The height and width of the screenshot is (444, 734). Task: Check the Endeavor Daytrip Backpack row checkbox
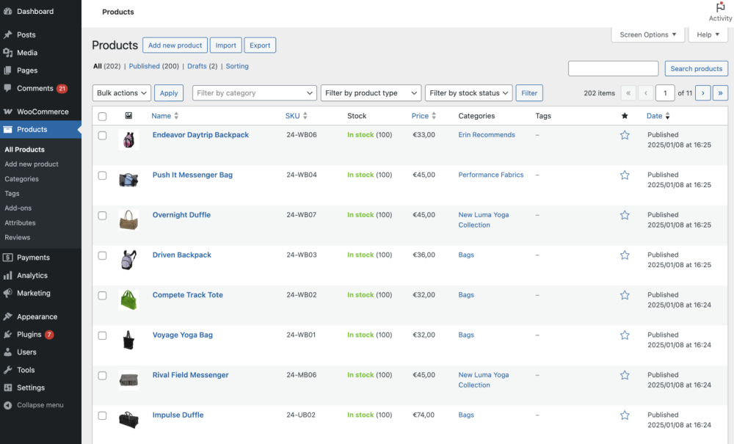coord(102,135)
